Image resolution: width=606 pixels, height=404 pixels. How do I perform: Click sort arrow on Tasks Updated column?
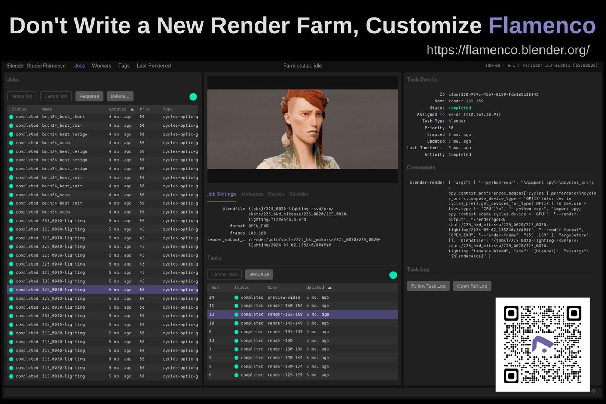[x=330, y=287]
